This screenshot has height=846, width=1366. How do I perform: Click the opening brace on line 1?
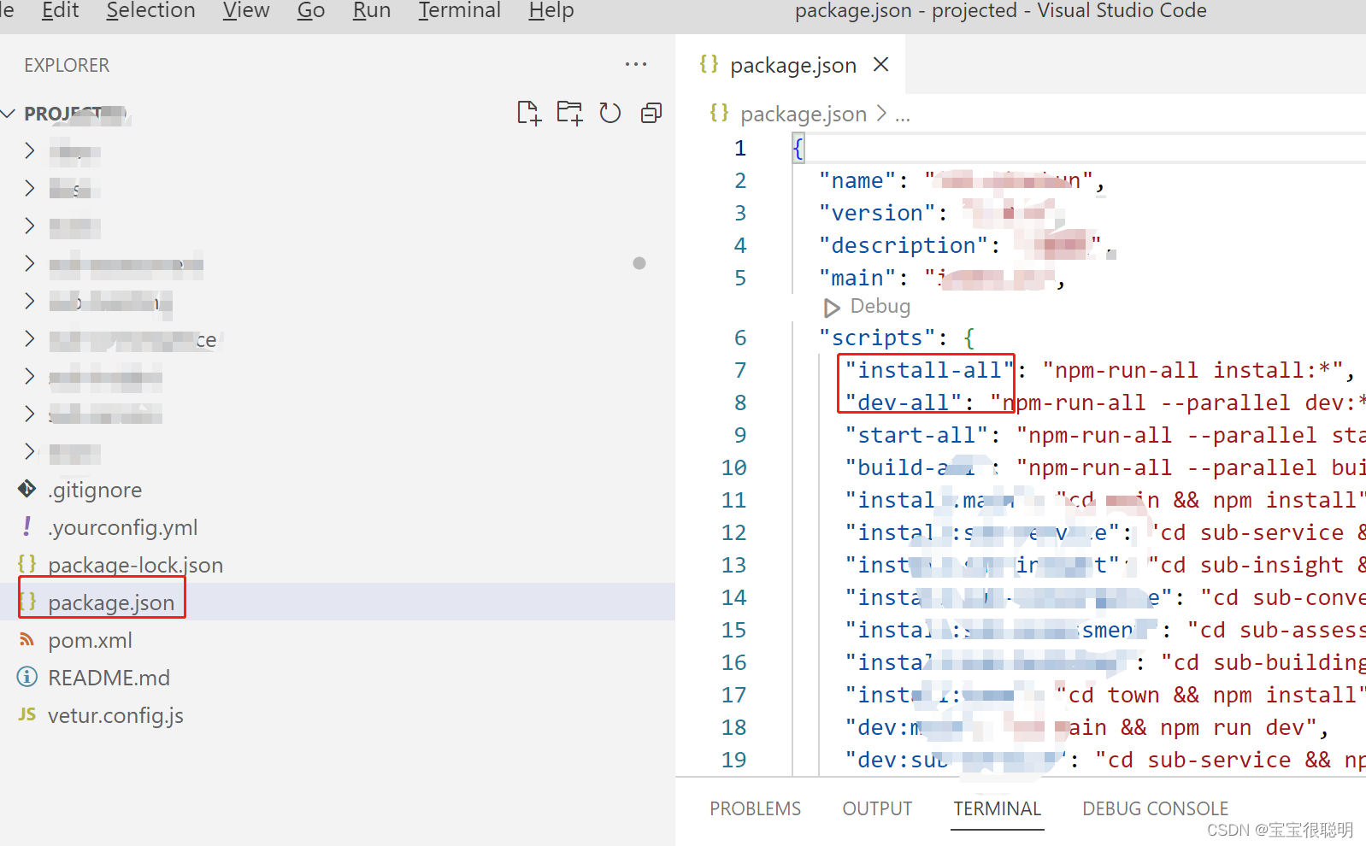(798, 149)
